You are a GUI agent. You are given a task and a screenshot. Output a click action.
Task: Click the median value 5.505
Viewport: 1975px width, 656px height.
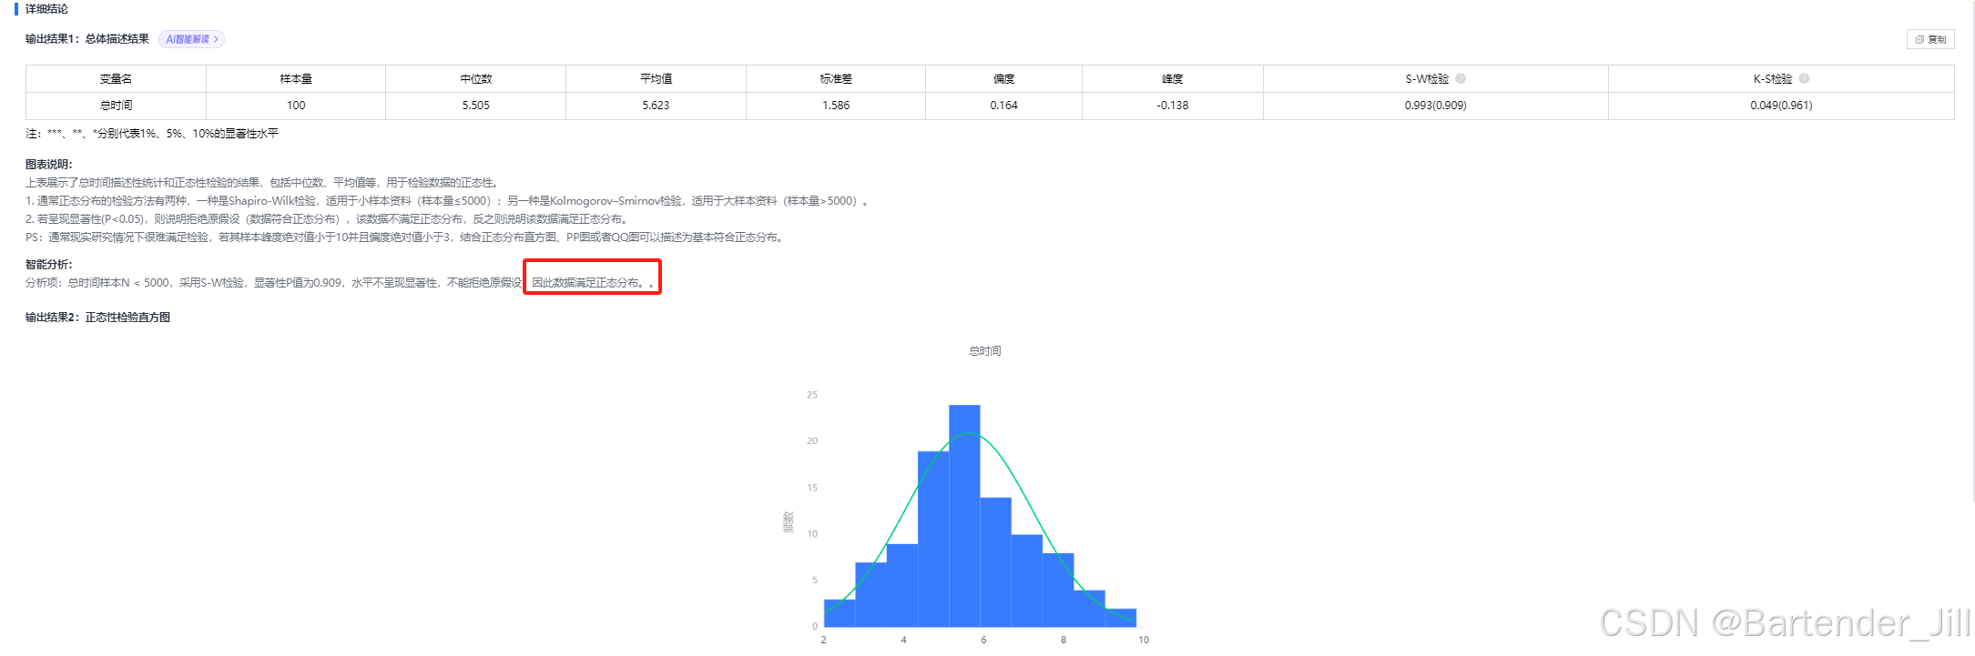(475, 106)
